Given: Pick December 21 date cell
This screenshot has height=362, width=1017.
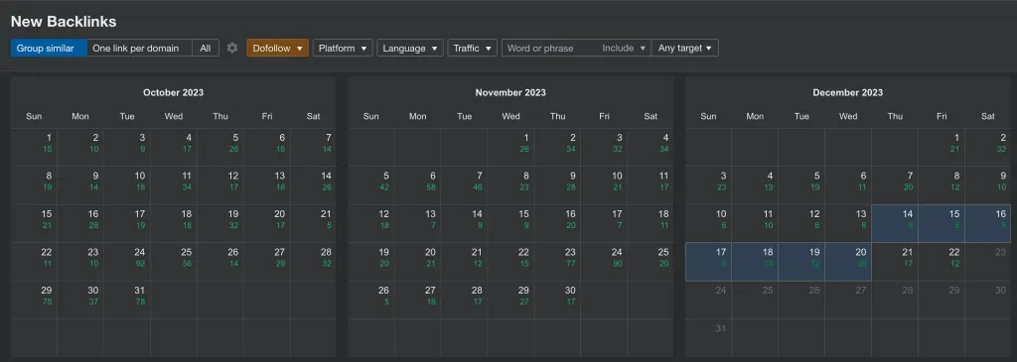Looking at the screenshot, I should (895, 262).
